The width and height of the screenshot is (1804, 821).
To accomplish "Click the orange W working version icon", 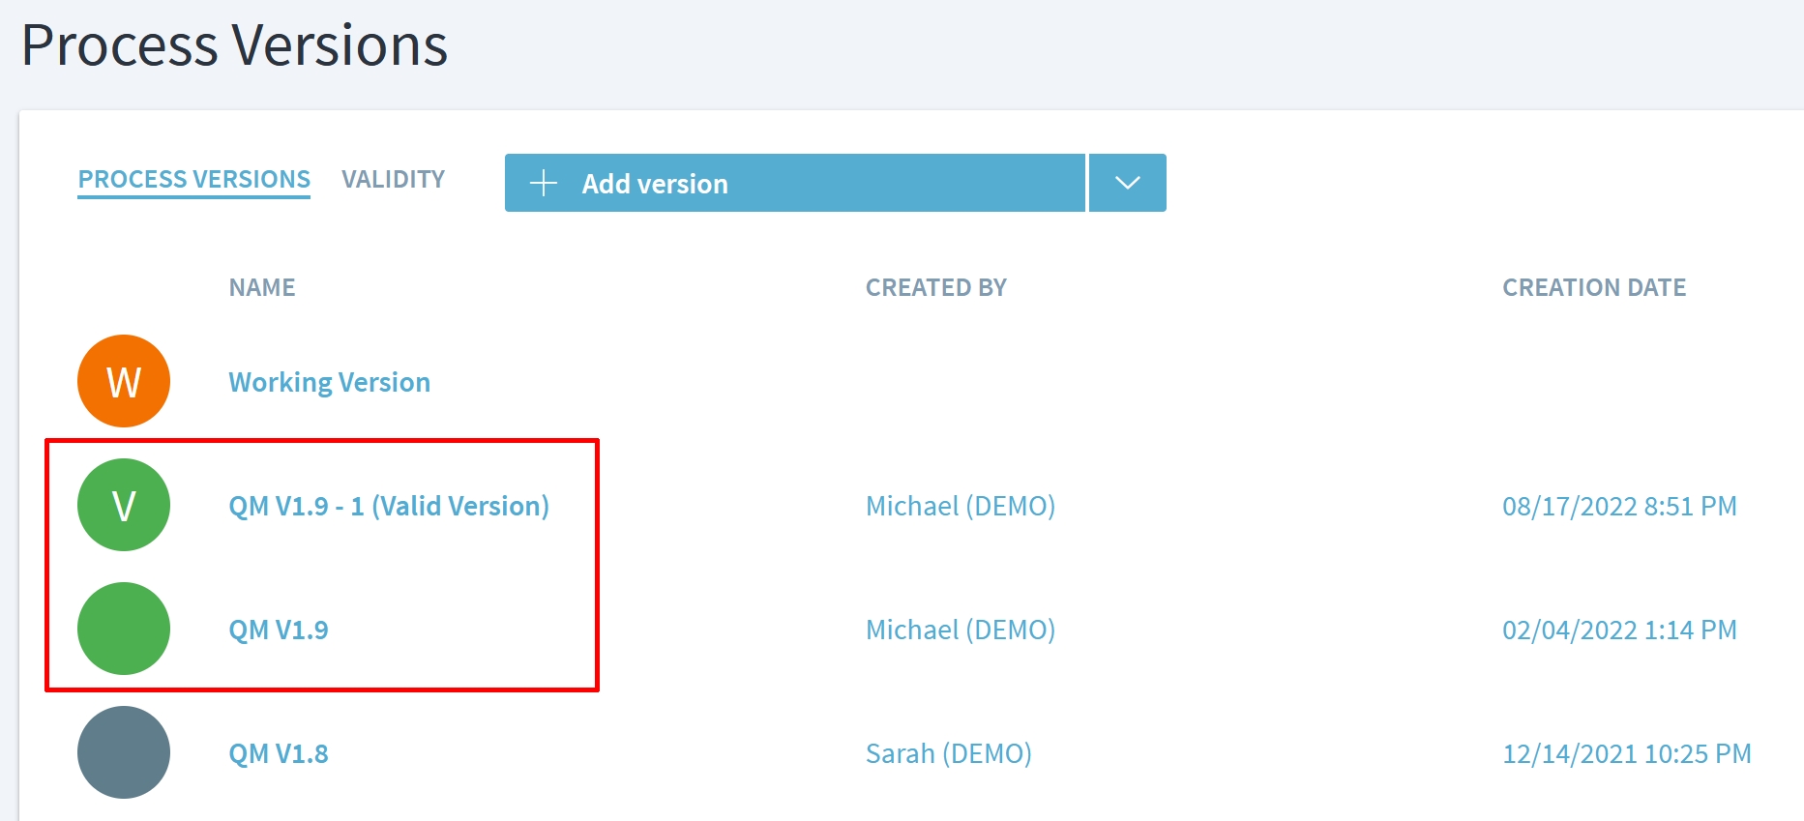I will pos(124,381).
